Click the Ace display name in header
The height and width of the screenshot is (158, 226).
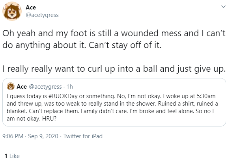[x=31, y=7]
